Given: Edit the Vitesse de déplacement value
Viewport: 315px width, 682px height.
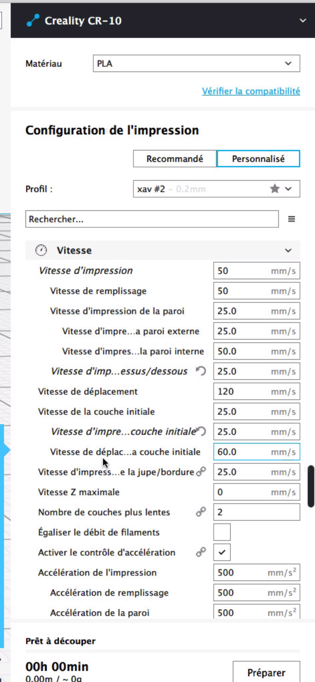Looking at the screenshot, I should pos(257,391).
